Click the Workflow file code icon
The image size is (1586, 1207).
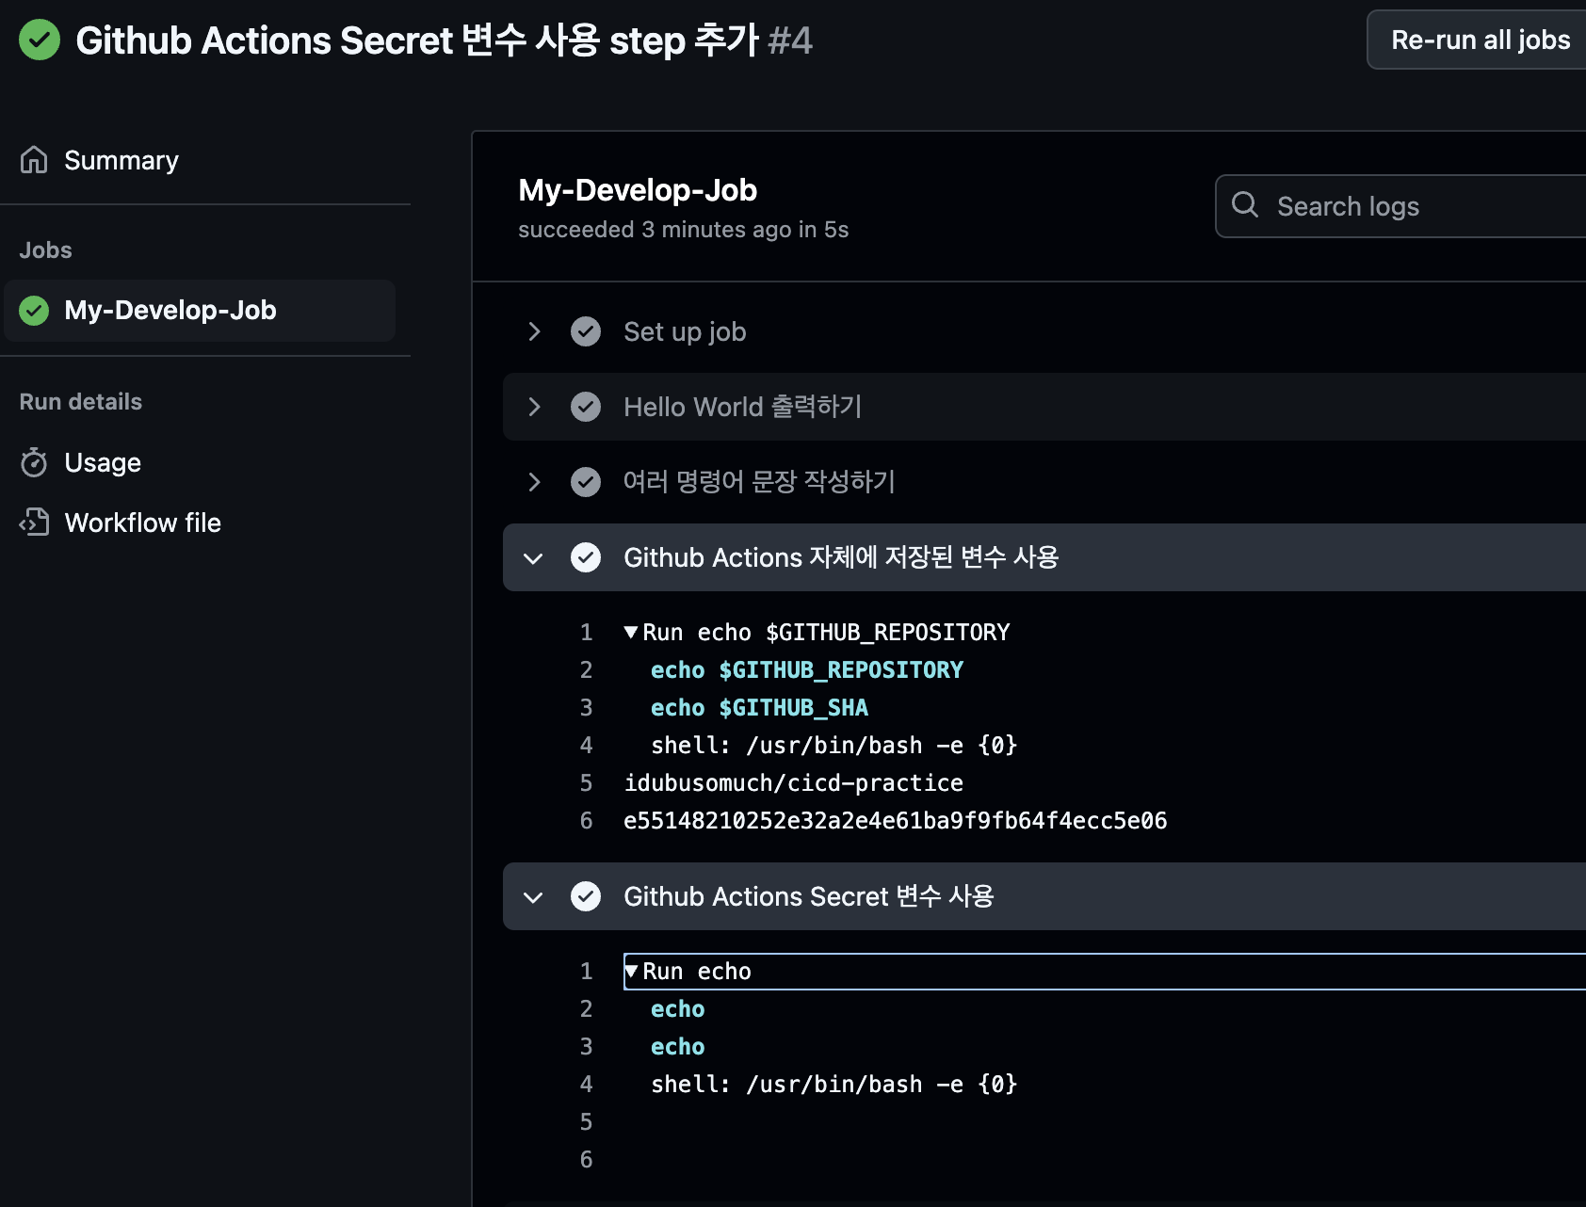click(x=34, y=523)
